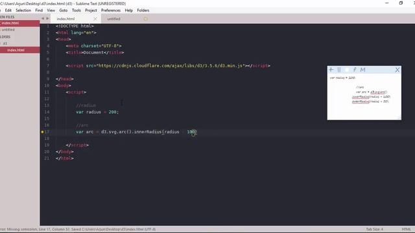This screenshot has width=415, height=233.
Task: Switch to the index.html tab
Action: 66,19
